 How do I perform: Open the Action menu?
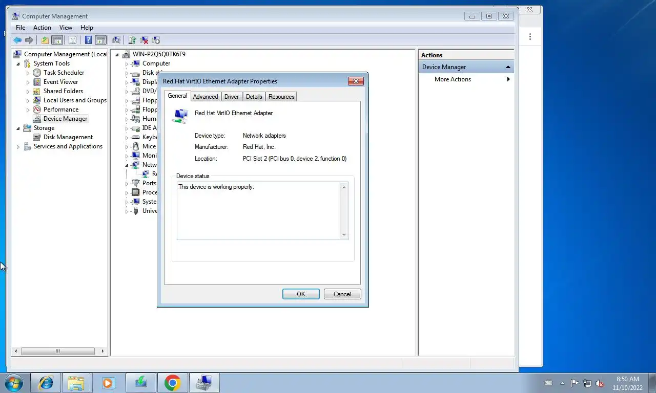(x=42, y=28)
